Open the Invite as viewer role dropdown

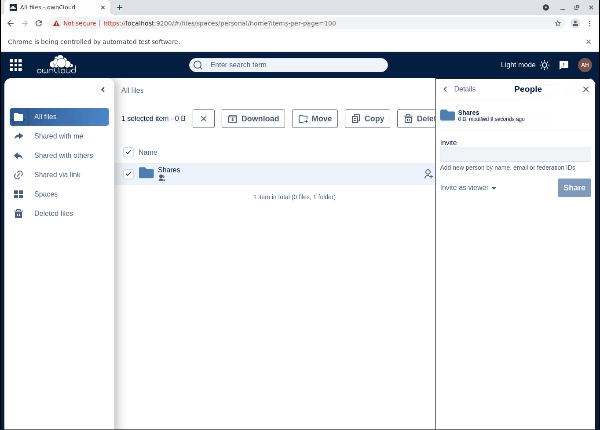[x=468, y=188]
